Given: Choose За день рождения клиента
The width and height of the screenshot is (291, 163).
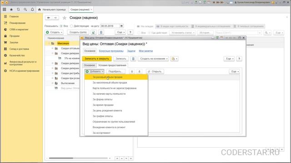Looking at the screenshot, I should [116, 110].
